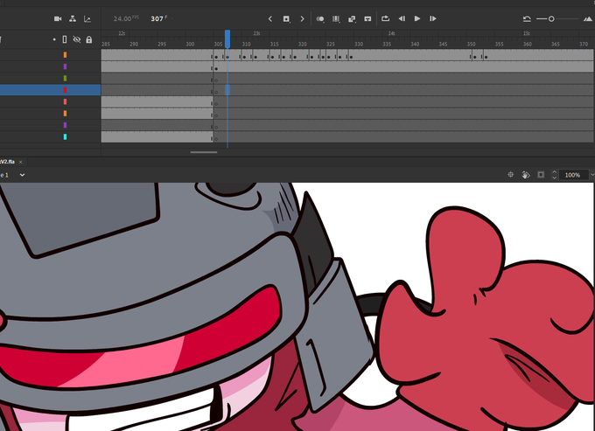The height and width of the screenshot is (431, 595).
Task: Jump to the next keyframe arrow
Action: 303,18
